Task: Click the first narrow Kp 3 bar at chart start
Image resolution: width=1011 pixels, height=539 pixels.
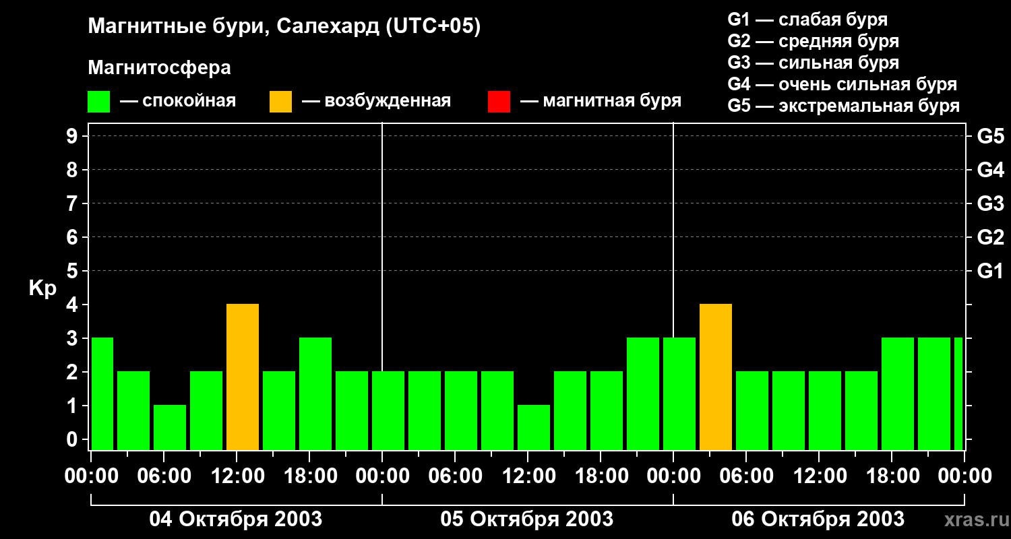Action: [x=102, y=393]
